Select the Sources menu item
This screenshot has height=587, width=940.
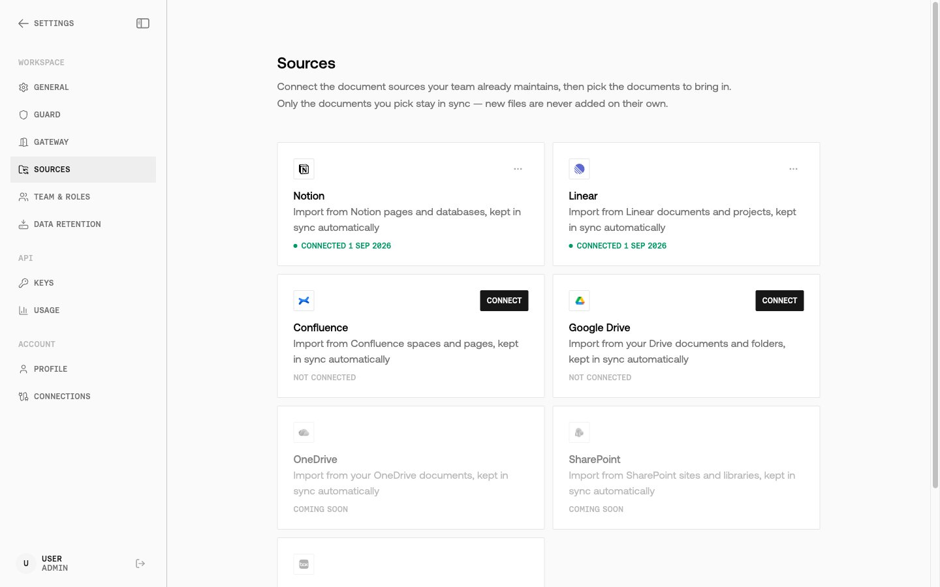(x=84, y=170)
